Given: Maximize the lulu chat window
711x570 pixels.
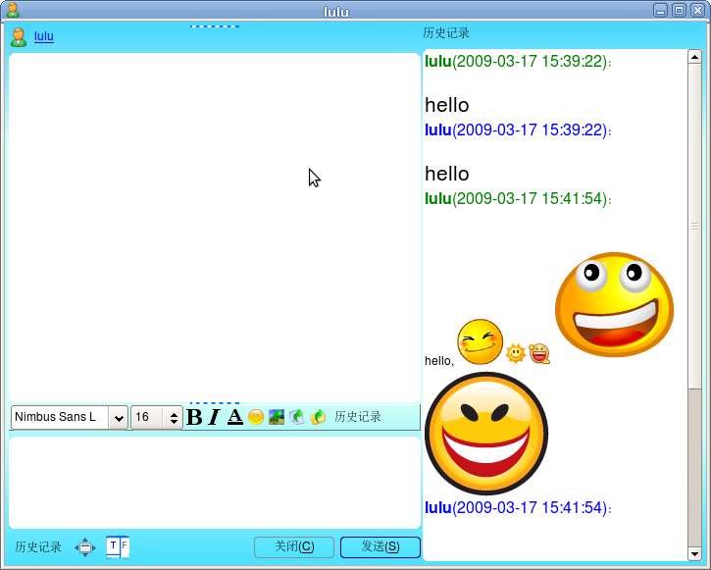Looking at the screenshot, I should point(679,10).
